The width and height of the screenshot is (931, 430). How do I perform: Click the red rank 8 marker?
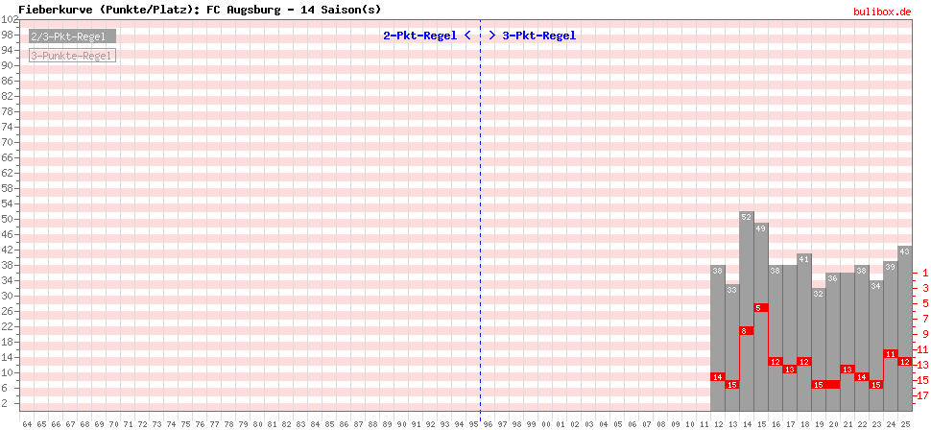coord(746,330)
